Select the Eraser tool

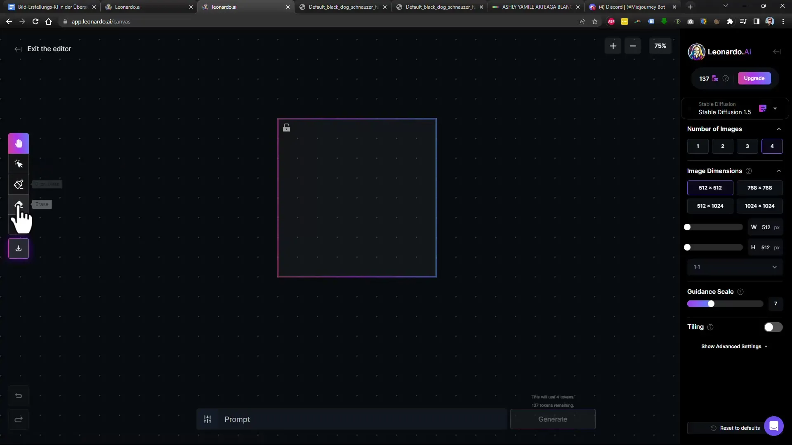click(x=18, y=204)
